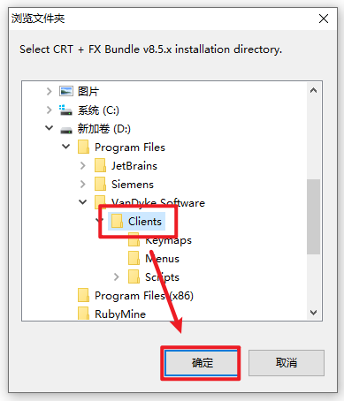Screen dimensions: 344x401
Task: Click the Scripts folder icon
Action: (134, 276)
